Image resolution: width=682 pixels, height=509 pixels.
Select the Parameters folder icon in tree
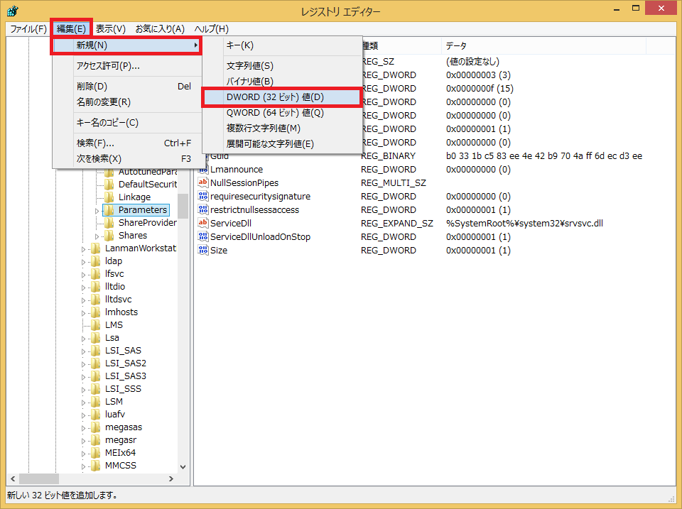109,210
